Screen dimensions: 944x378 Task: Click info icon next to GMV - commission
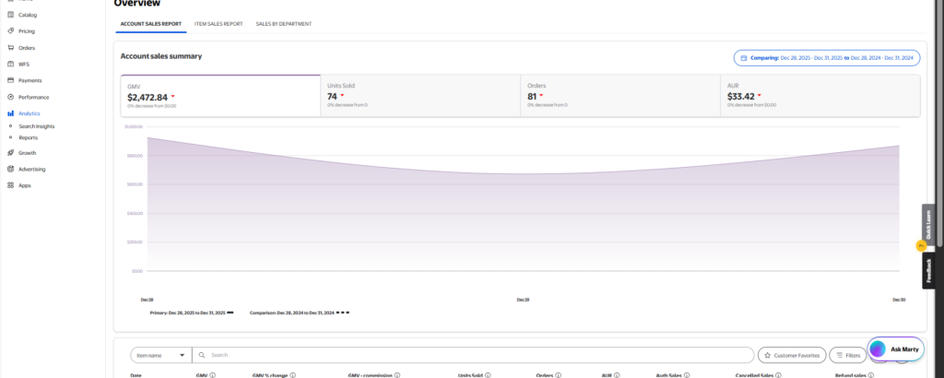tap(397, 375)
